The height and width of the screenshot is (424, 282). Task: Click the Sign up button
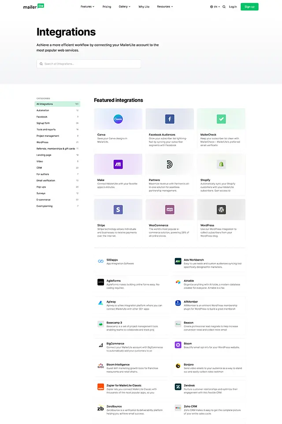pos(249,7)
